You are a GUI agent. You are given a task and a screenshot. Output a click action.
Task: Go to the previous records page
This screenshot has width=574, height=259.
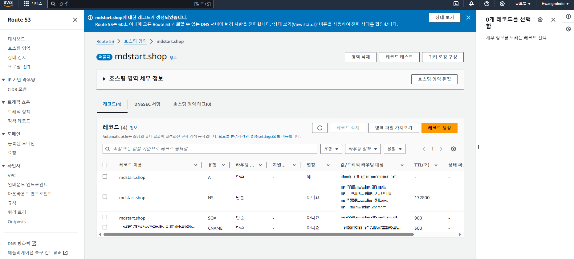(424, 149)
